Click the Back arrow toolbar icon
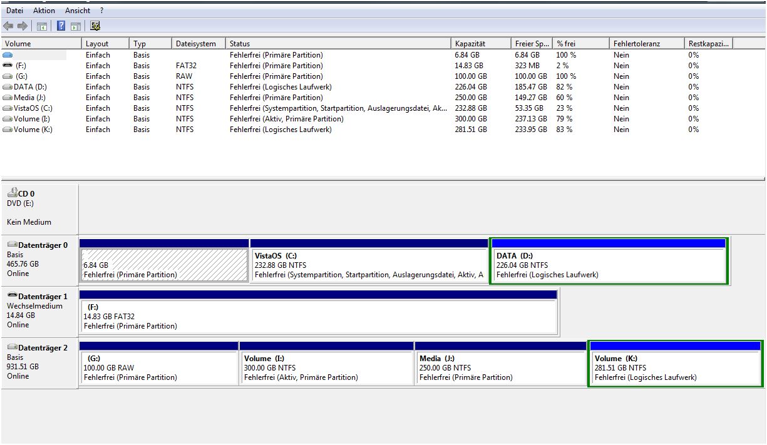The height and width of the screenshot is (445, 767). [8, 26]
